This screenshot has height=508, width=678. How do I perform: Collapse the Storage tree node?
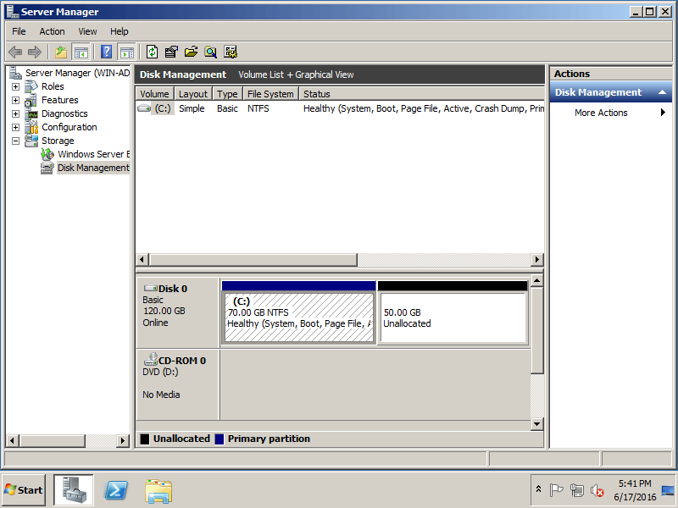point(15,141)
